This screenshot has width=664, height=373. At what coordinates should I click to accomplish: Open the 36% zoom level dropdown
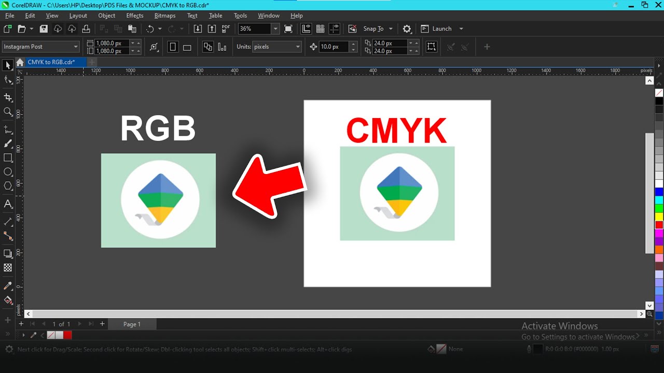pyautogui.click(x=275, y=29)
